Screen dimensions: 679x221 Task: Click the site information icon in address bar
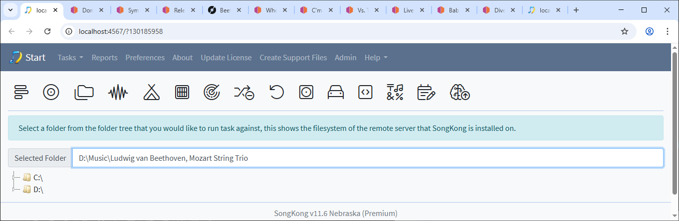click(x=70, y=31)
